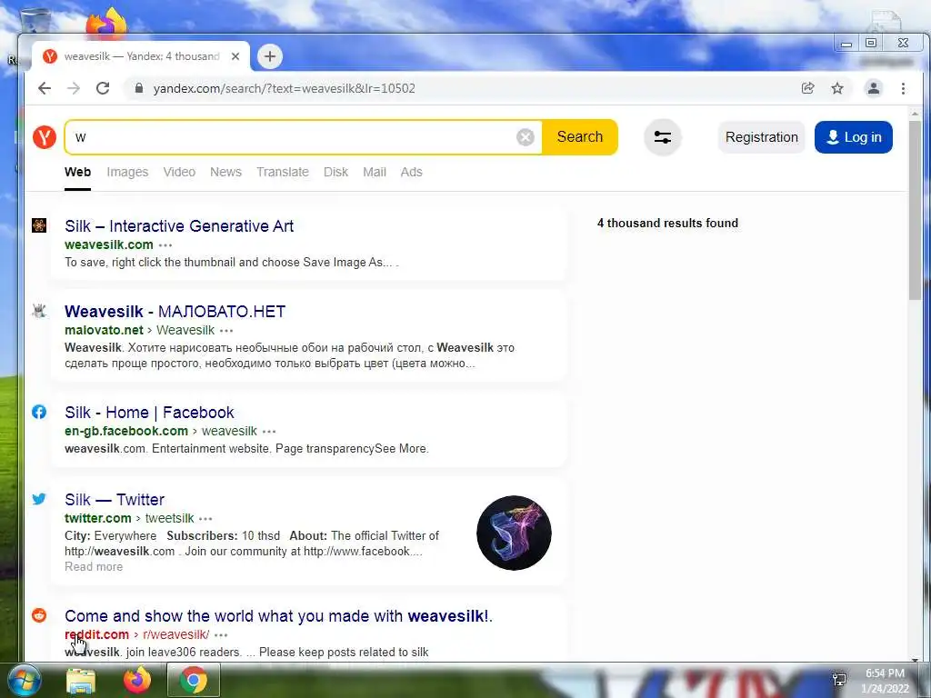
Task: Click the browser forward arrow
Action: [x=74, y=88]
